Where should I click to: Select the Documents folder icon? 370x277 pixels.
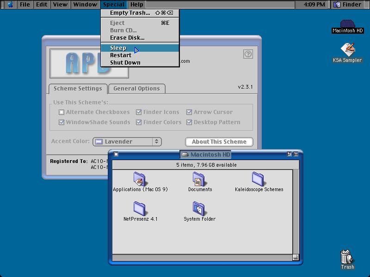point(199,179)
